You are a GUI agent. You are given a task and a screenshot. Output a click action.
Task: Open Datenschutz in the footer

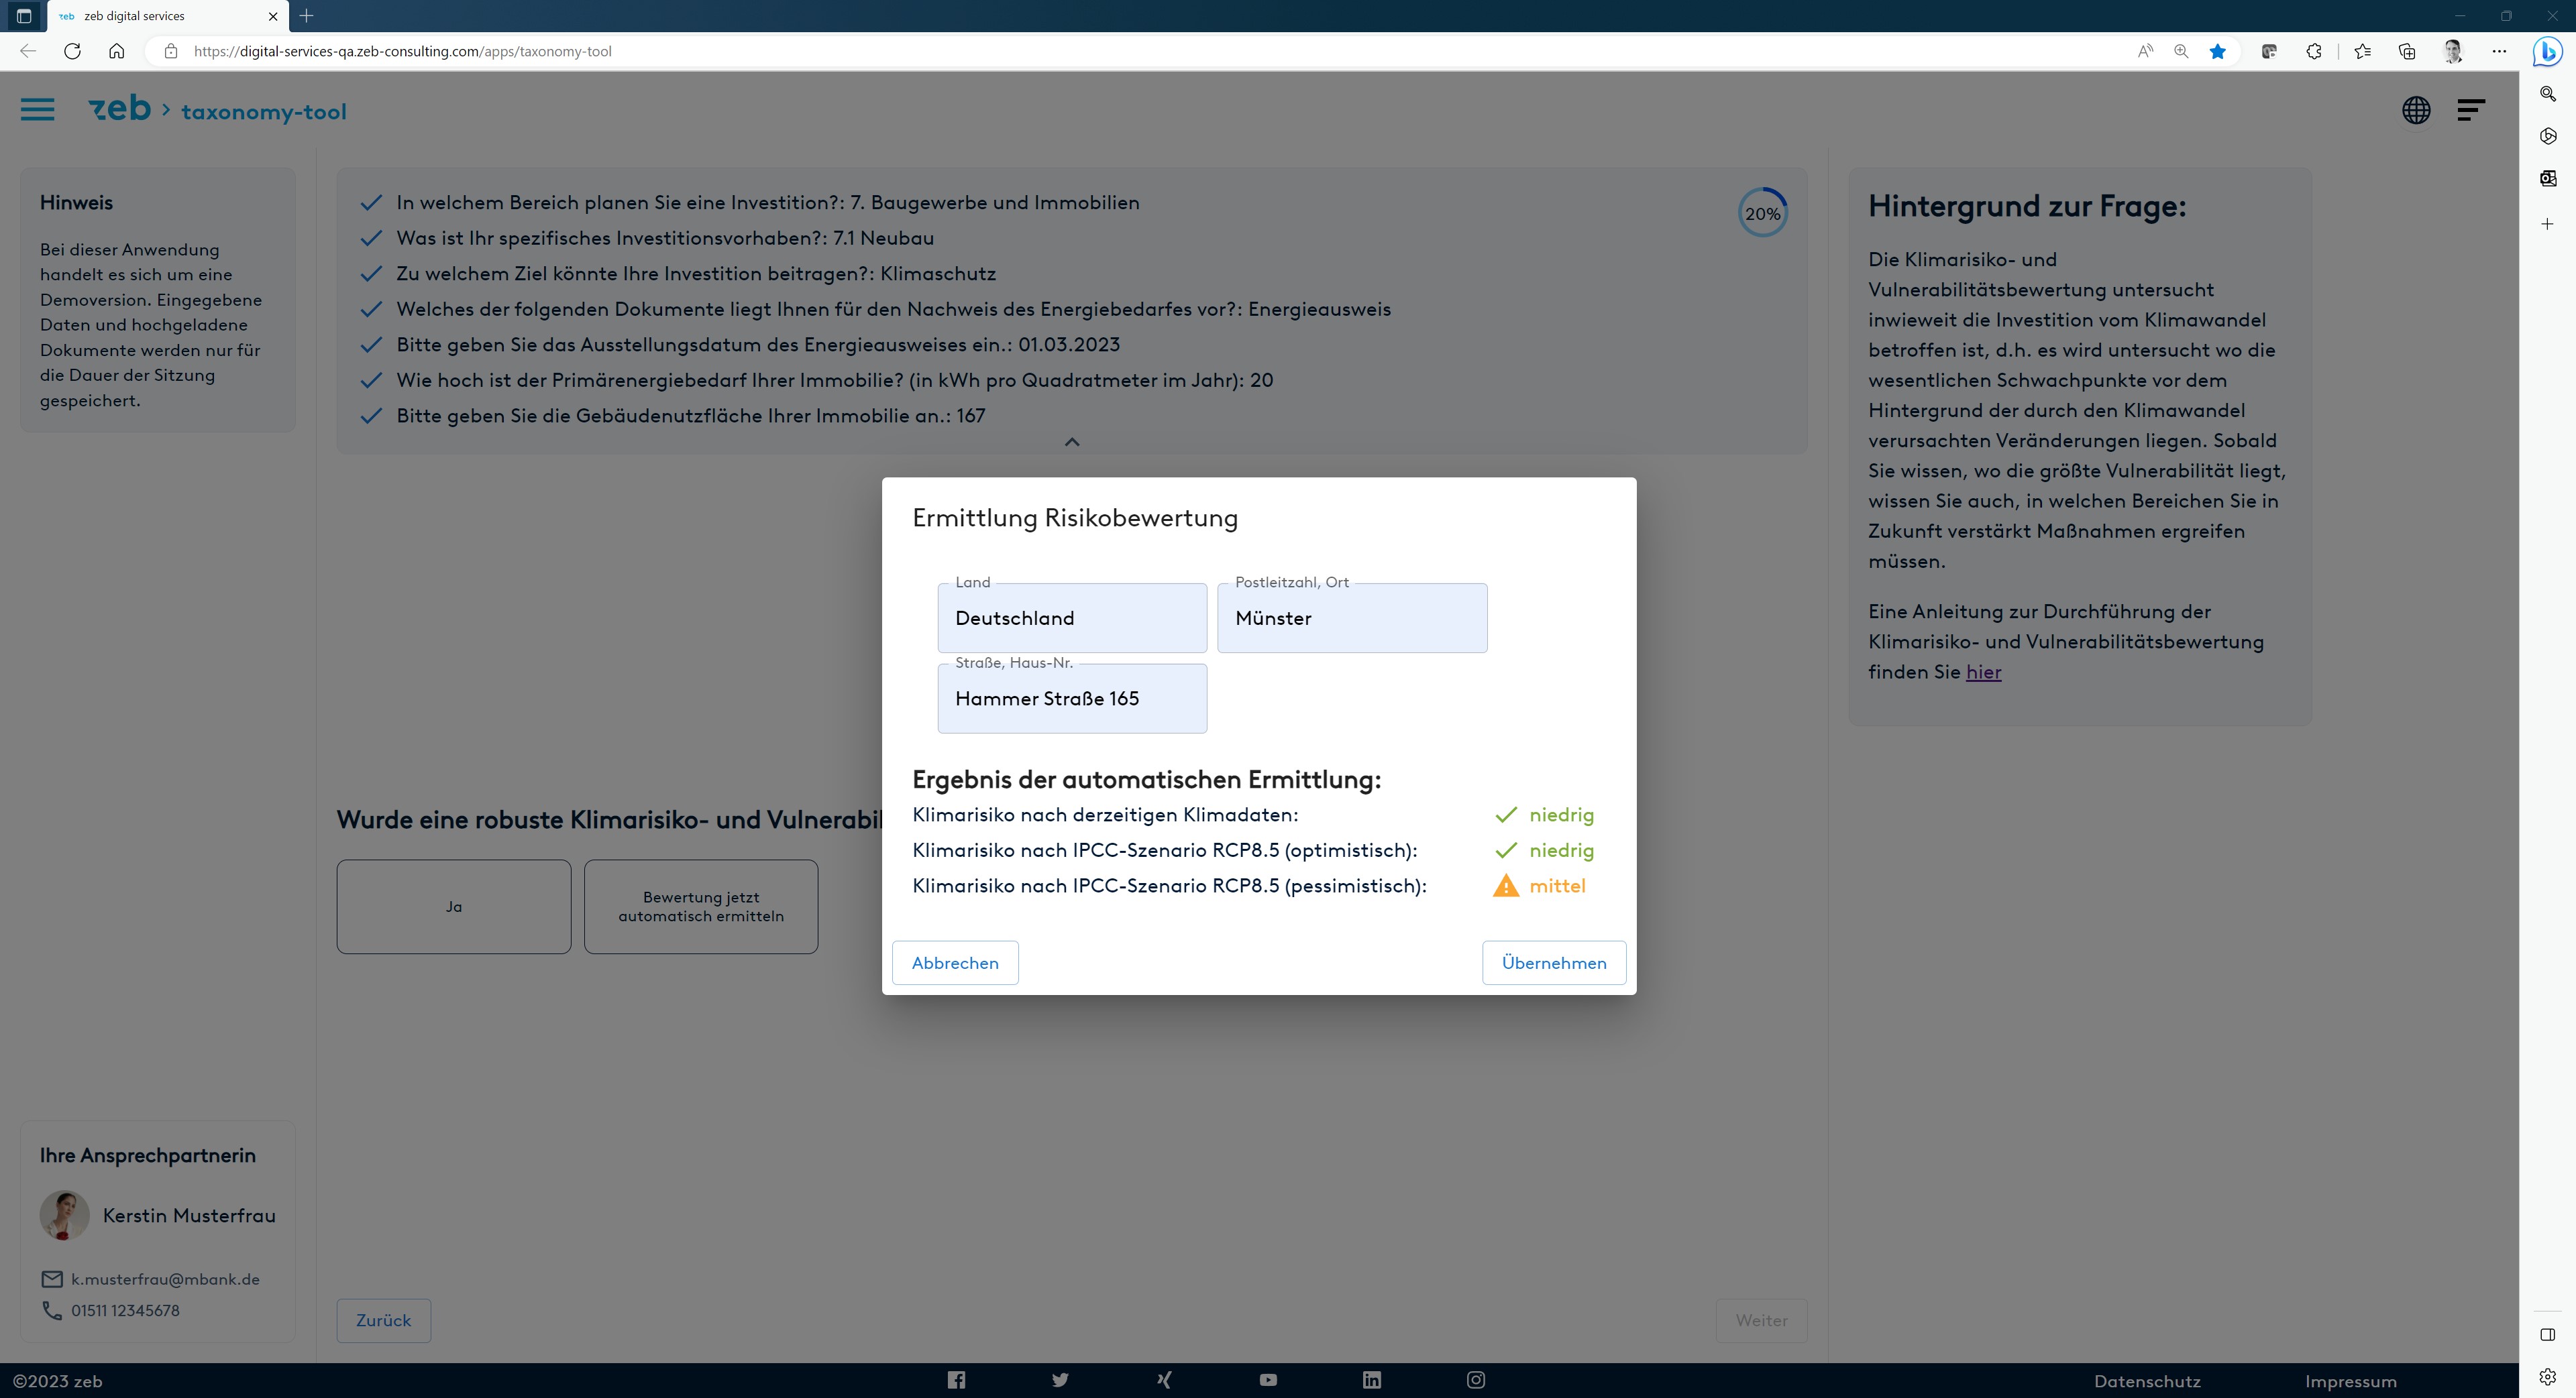[x=2147, y=1381]
